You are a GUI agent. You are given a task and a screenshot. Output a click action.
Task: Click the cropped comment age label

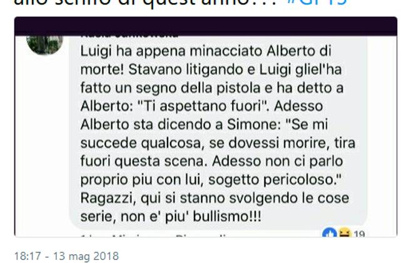(x=84, y=236)
